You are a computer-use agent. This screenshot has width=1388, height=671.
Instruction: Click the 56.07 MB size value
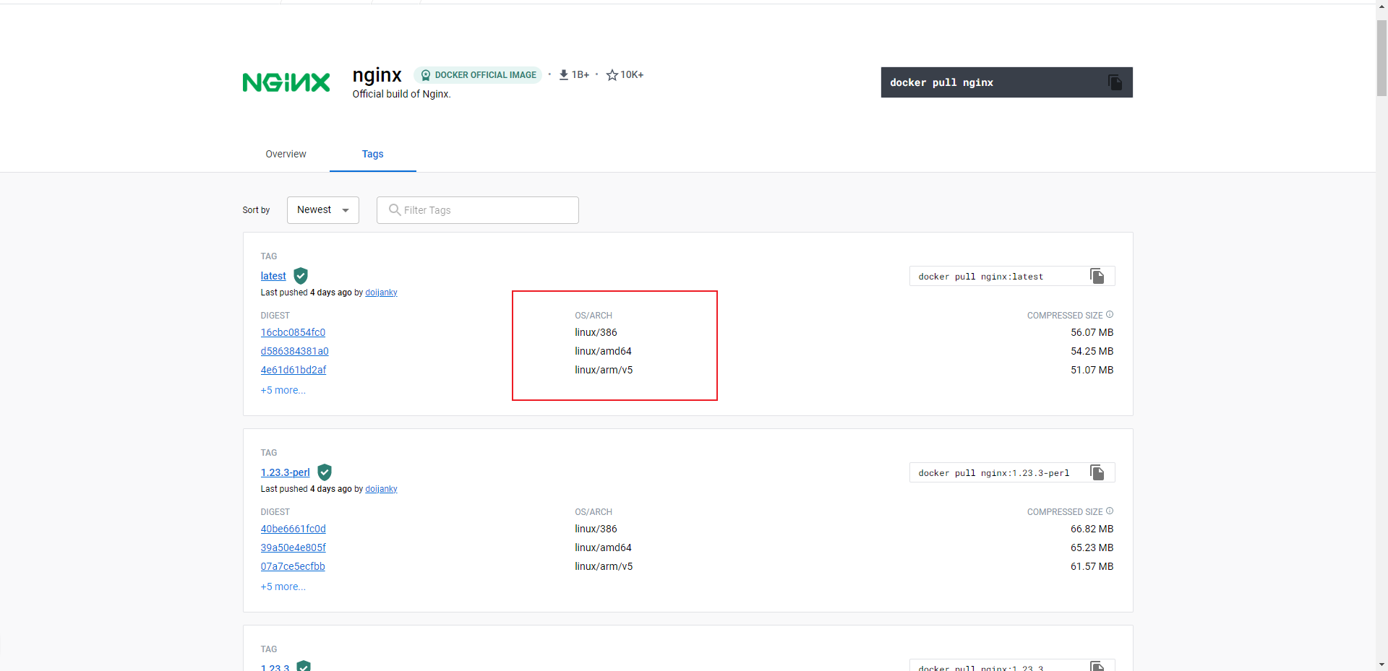[1092, 332]
